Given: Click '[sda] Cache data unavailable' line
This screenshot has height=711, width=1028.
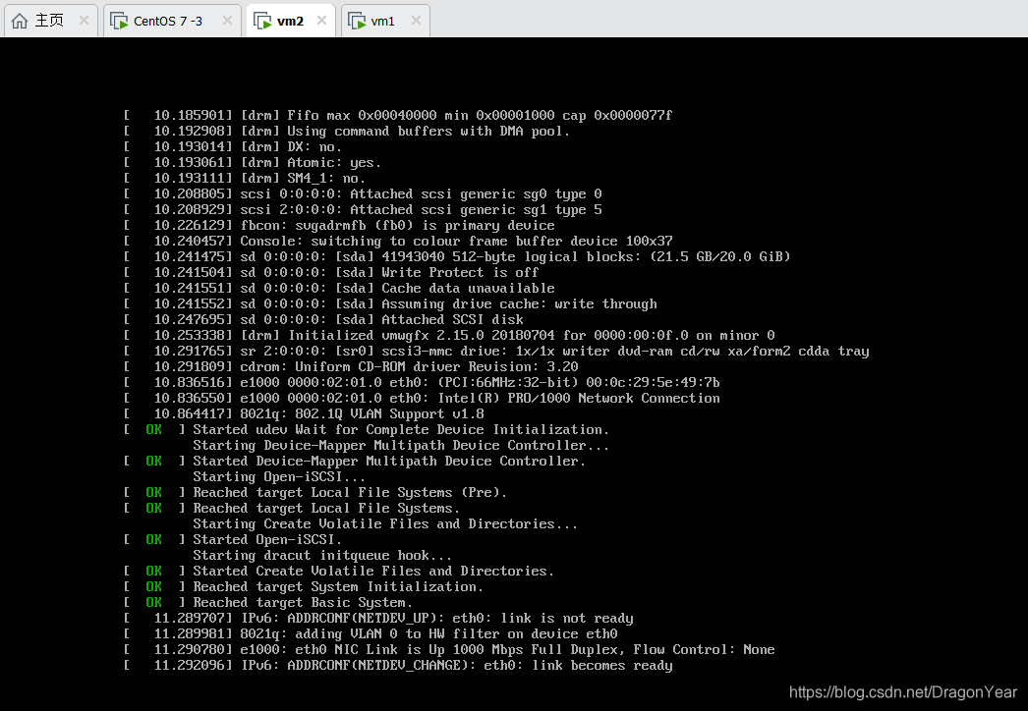Looking at the screenshot, I should pyautogui.click(x=340, y=289).
